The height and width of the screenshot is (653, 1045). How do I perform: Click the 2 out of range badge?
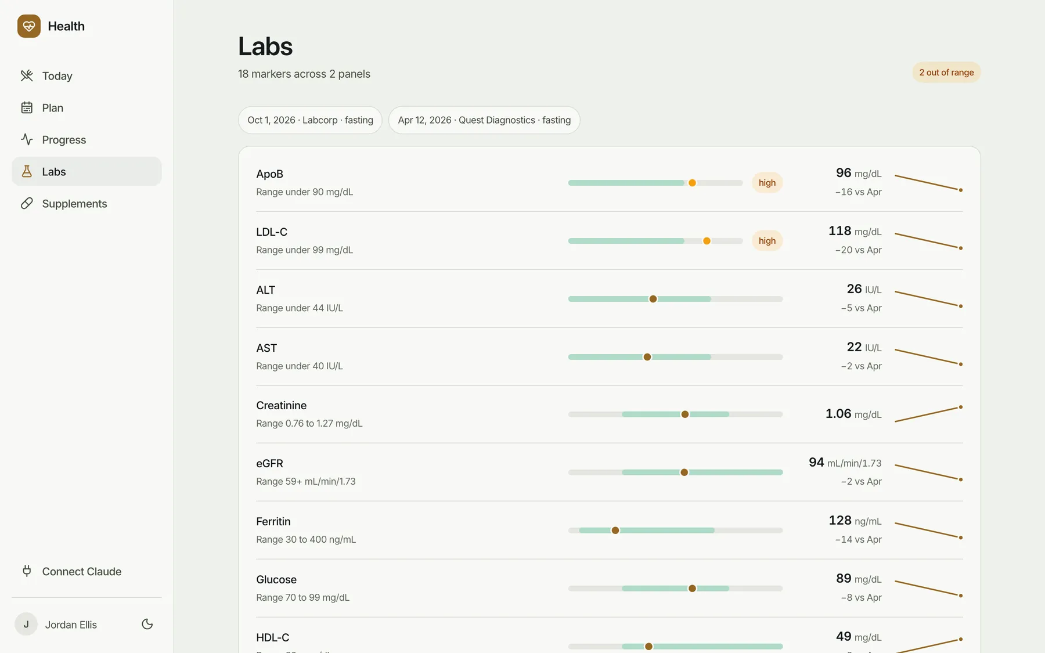pyautogui.click(x=946, y=73)
